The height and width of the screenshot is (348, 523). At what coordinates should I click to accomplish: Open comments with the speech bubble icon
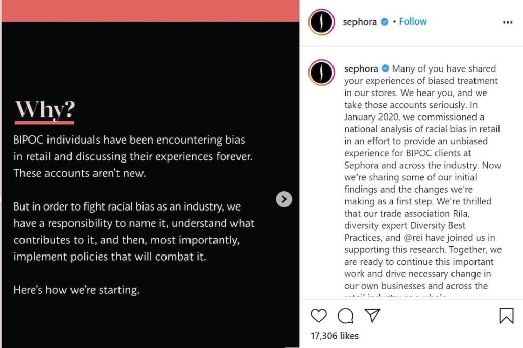tap(346, 316)
